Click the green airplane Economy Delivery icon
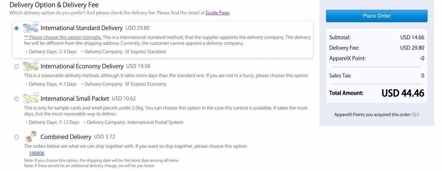Image resolution: width=442 pixels, height=171 pixels. click(31, 66)
